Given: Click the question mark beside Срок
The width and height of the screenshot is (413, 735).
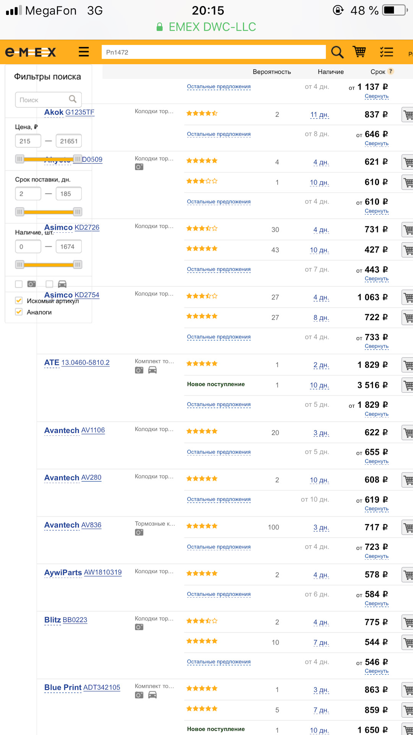Looking at the screenshot, I should click(x=390, y=71).
